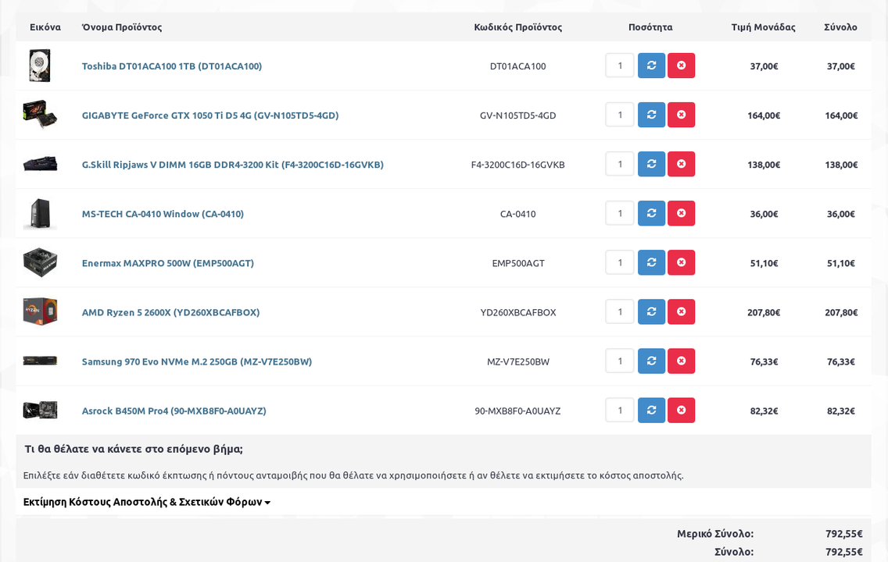Delete AMD Ryzen 5 2600X from cart
Screen dimensions: 888x562
click(682, 311)
